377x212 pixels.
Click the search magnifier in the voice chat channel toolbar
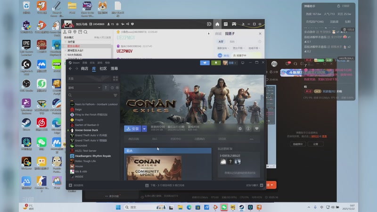pos(86,32)
